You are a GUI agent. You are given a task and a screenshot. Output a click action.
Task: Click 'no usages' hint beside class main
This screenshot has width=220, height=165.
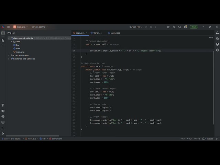[x=109, y=66]
